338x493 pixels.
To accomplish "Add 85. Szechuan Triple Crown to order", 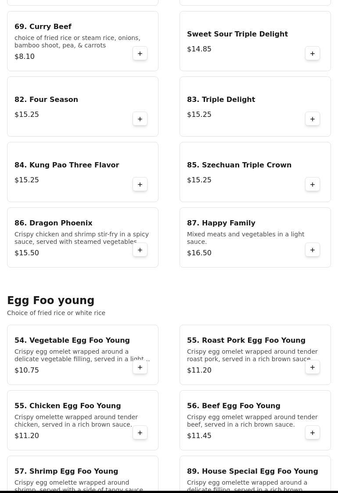I will pyautogui.click(x=313, y=185).
